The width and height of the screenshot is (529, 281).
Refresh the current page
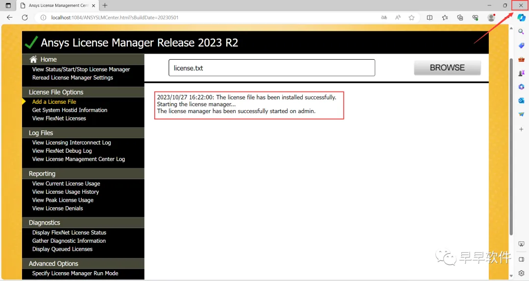coord(24,18)
